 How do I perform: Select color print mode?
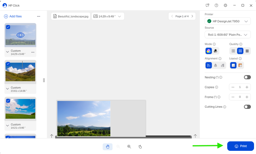[x=209, y=51]
